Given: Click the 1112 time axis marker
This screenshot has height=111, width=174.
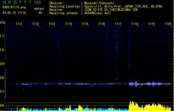Looking at the screenshot, I should (35, 24).
